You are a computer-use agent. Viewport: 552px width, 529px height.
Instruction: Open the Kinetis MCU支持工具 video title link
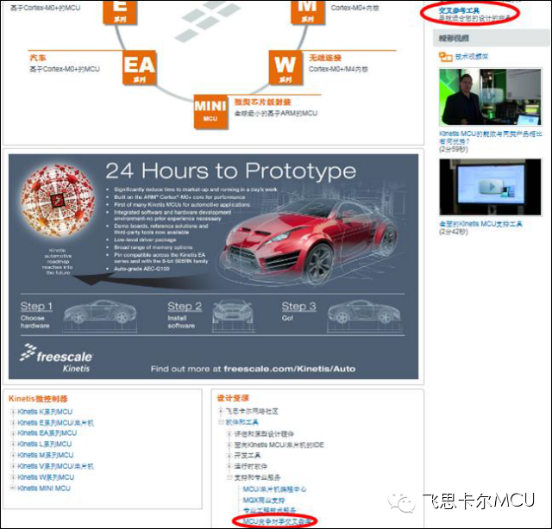(x=480, y=224)
